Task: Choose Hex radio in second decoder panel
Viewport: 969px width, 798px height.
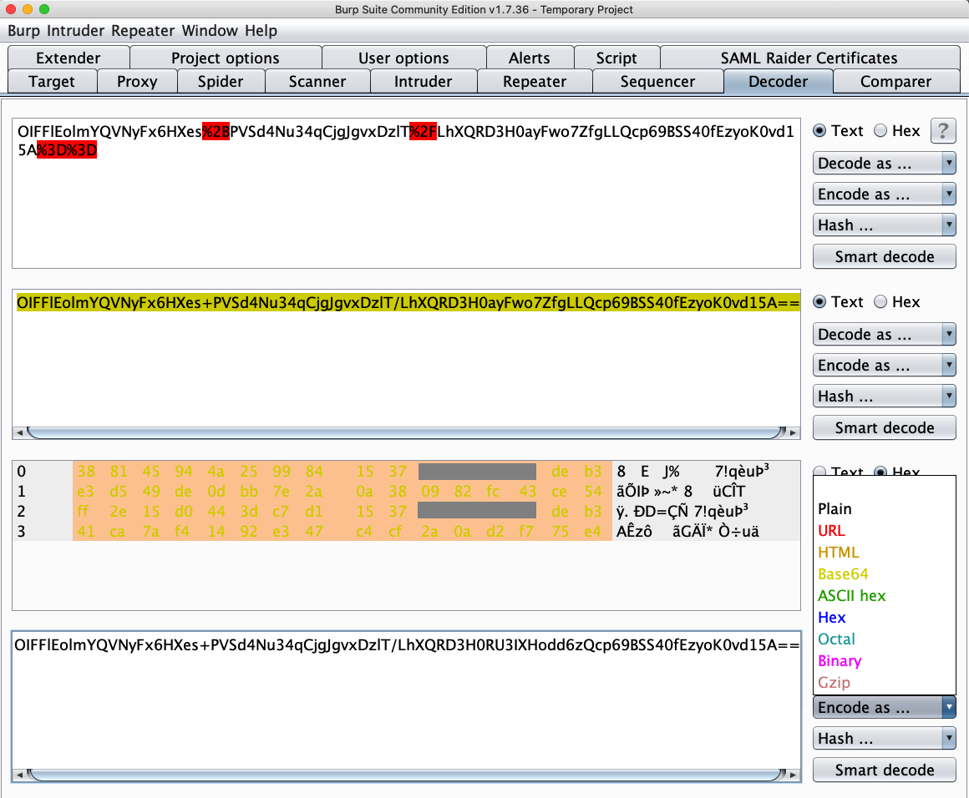Action: tap(880, 302)
